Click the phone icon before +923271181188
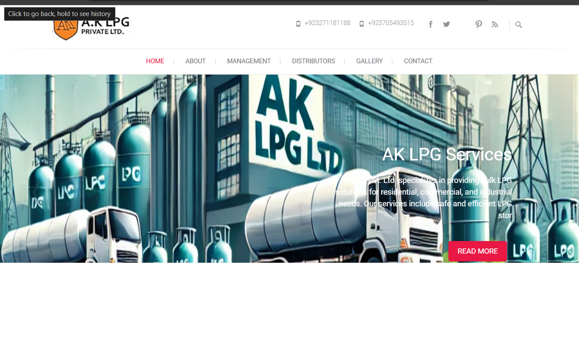Image resolution: width=579 pixels, height=349 pixels. (298, 24)
